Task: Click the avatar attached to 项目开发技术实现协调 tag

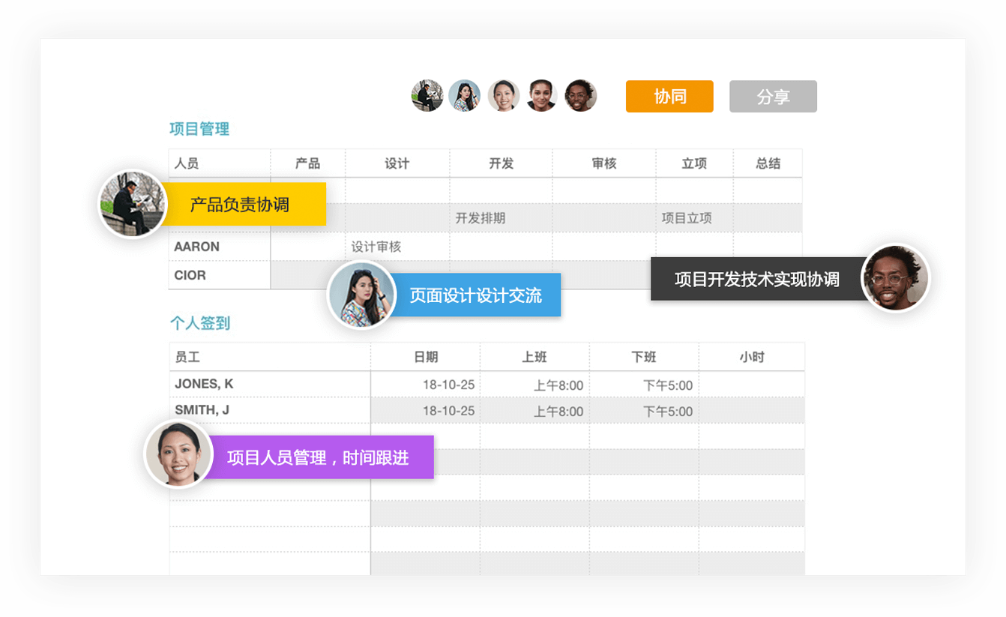Action: (896, 277)
